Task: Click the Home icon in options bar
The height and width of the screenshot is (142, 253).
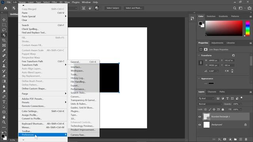Action: click(6, 8)
